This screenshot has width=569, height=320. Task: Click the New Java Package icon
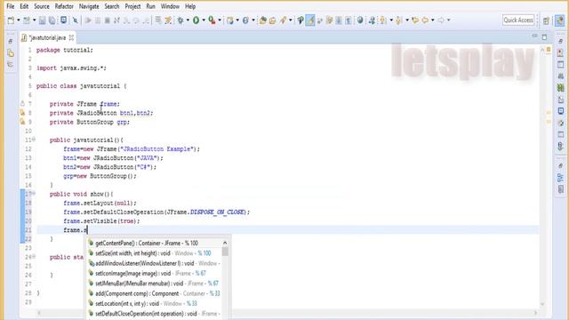(x=230, y=20)
